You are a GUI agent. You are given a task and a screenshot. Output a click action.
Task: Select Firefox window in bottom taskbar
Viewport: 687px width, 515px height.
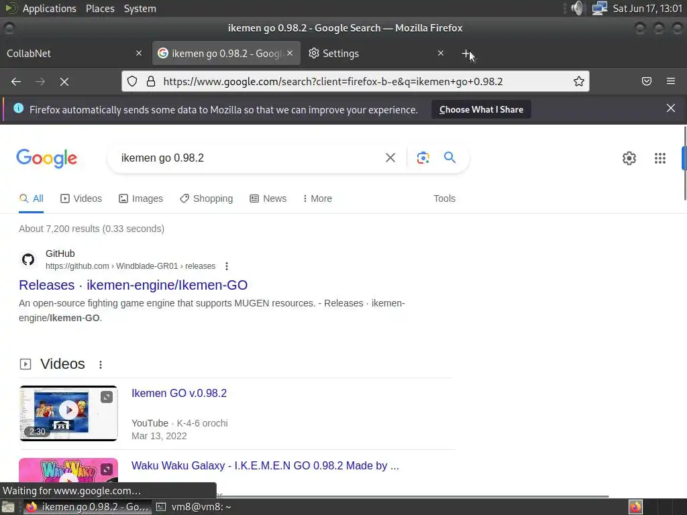pos(88,507)
